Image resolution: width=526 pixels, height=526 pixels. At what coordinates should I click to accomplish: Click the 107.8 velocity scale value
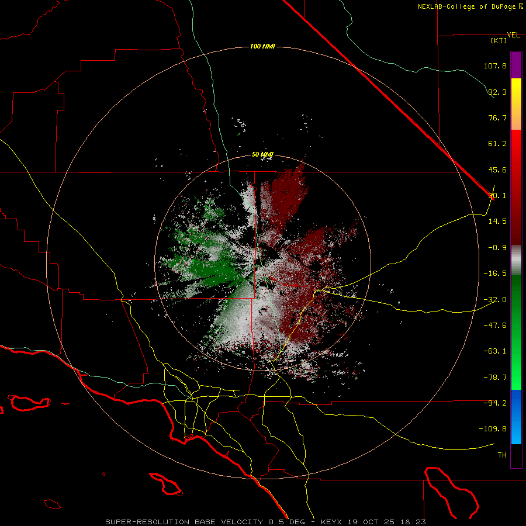click(x=495, y=65)
